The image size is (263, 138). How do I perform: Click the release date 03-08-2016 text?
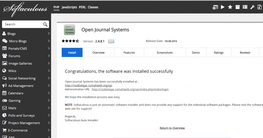point(171,41)
